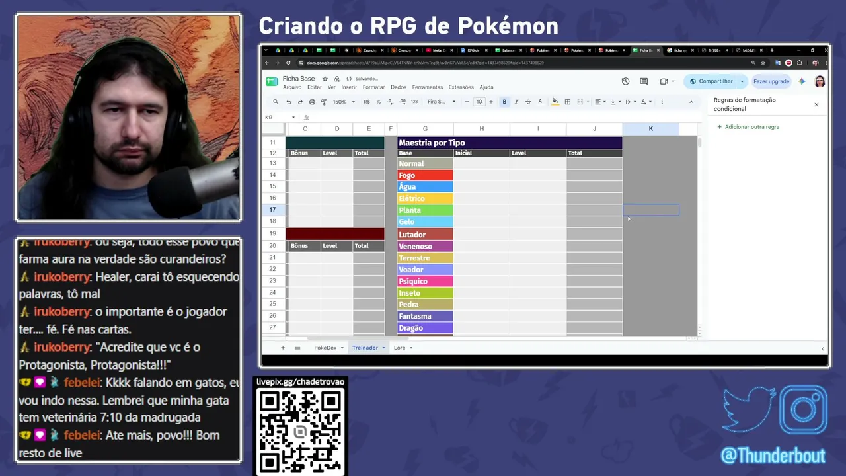Increase font size with plus button
The width and height of the screenshot is (846, 476).
click(490, 102)
